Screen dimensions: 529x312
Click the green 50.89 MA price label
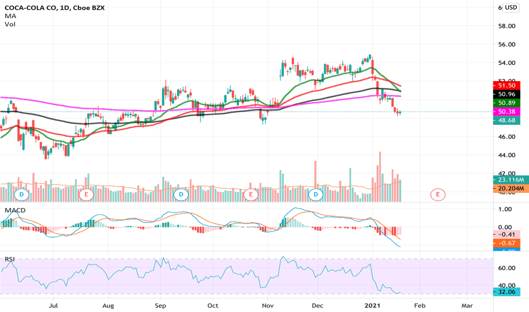[x=506, y=103]
